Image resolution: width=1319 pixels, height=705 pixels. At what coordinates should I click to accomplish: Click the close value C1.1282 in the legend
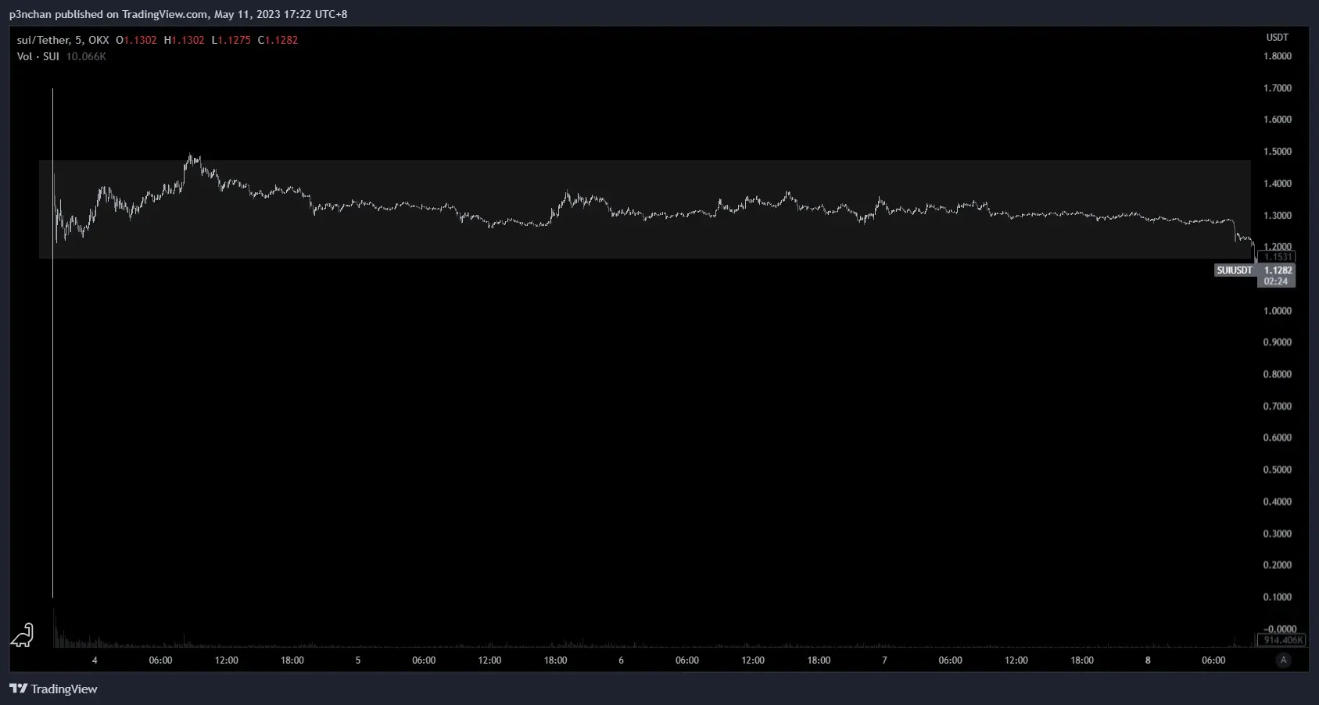point(278,40)
